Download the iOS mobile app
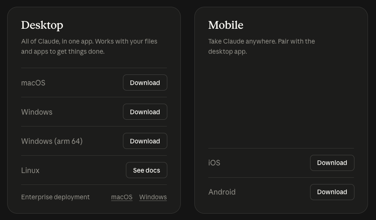The image size is (376, 220). (332, 163)
